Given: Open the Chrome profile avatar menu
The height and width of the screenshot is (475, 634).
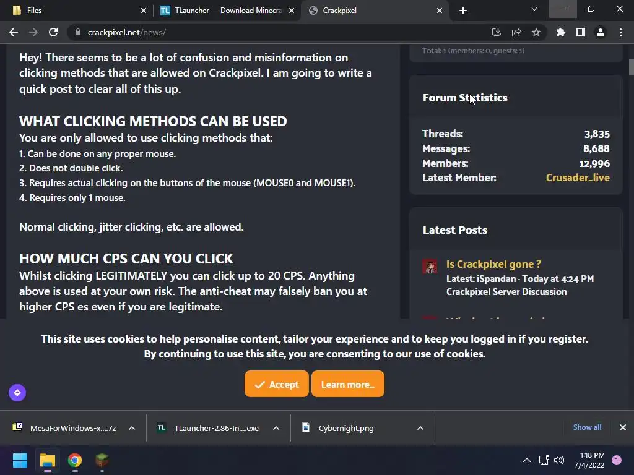Looking at the screenshot, I should pyautogui.click(x=600, y=32).
